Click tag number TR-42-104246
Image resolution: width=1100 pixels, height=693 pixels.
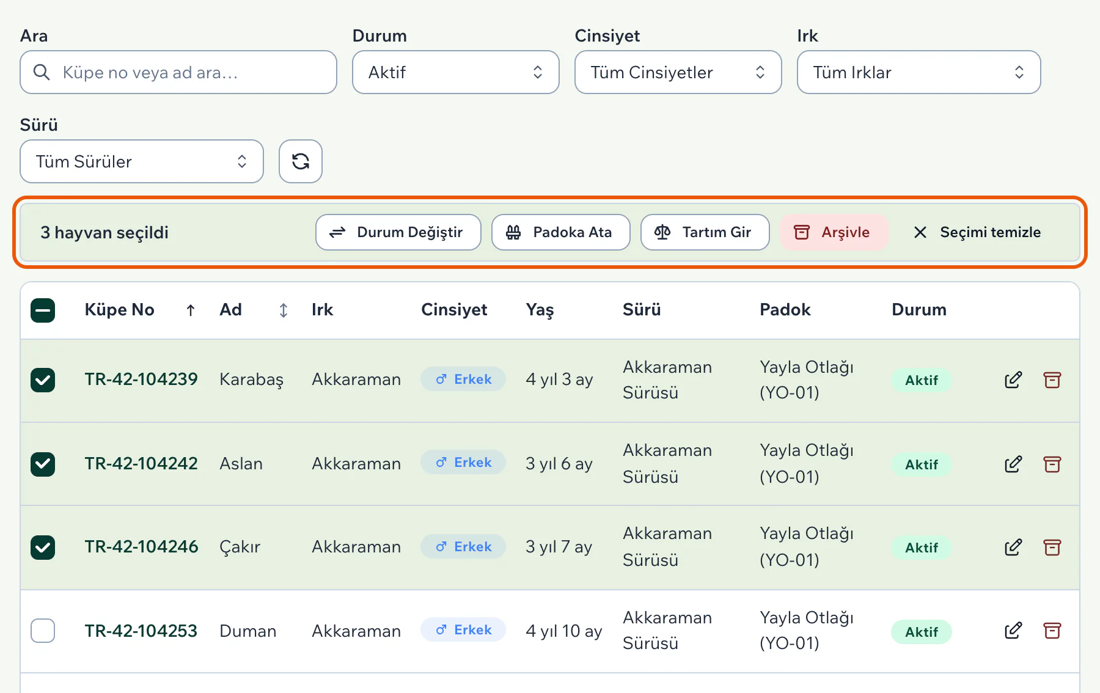141,547
